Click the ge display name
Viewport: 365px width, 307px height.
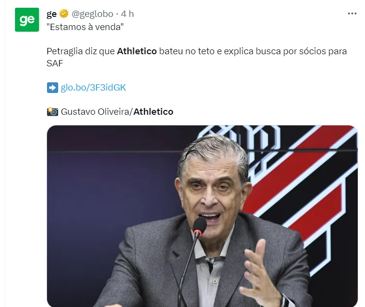51,14
